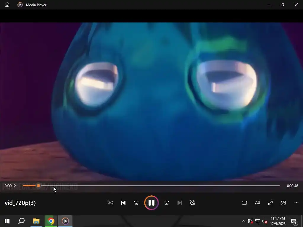
Task: Click total duration 0:03:48
Action: pos(292,186)
